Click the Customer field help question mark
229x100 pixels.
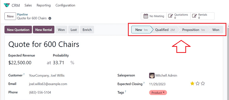pos(24,74)
